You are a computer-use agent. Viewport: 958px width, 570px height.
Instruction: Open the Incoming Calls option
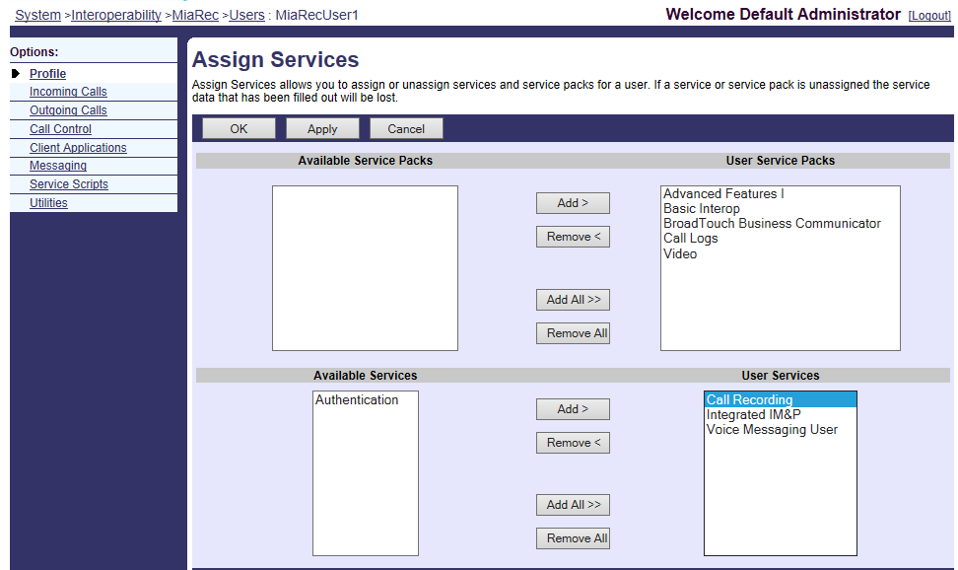click(68, 92)
